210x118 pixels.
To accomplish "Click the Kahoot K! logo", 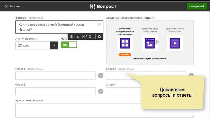I will click(93, 6).
